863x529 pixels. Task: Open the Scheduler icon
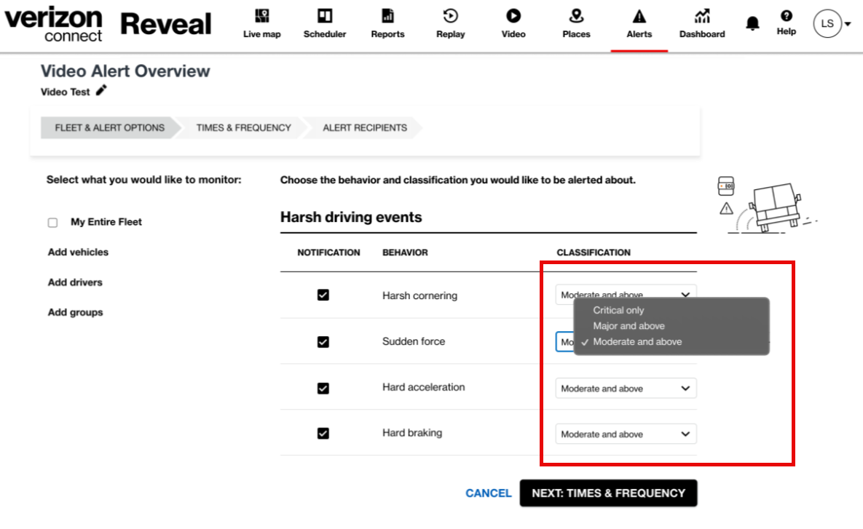pos(325,16)
